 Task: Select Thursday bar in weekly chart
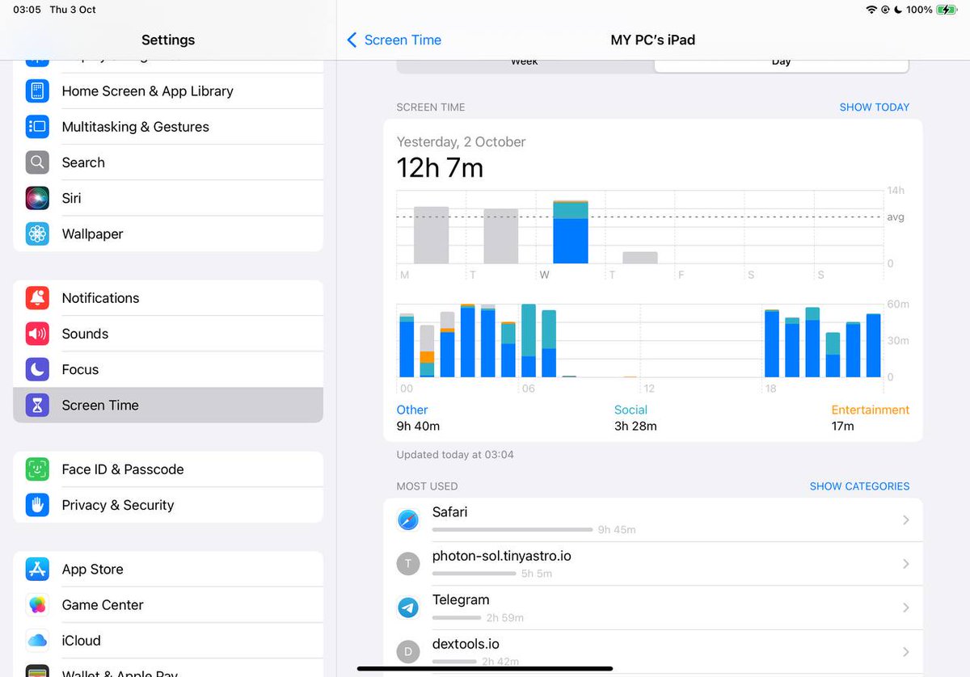coord(640,258)
